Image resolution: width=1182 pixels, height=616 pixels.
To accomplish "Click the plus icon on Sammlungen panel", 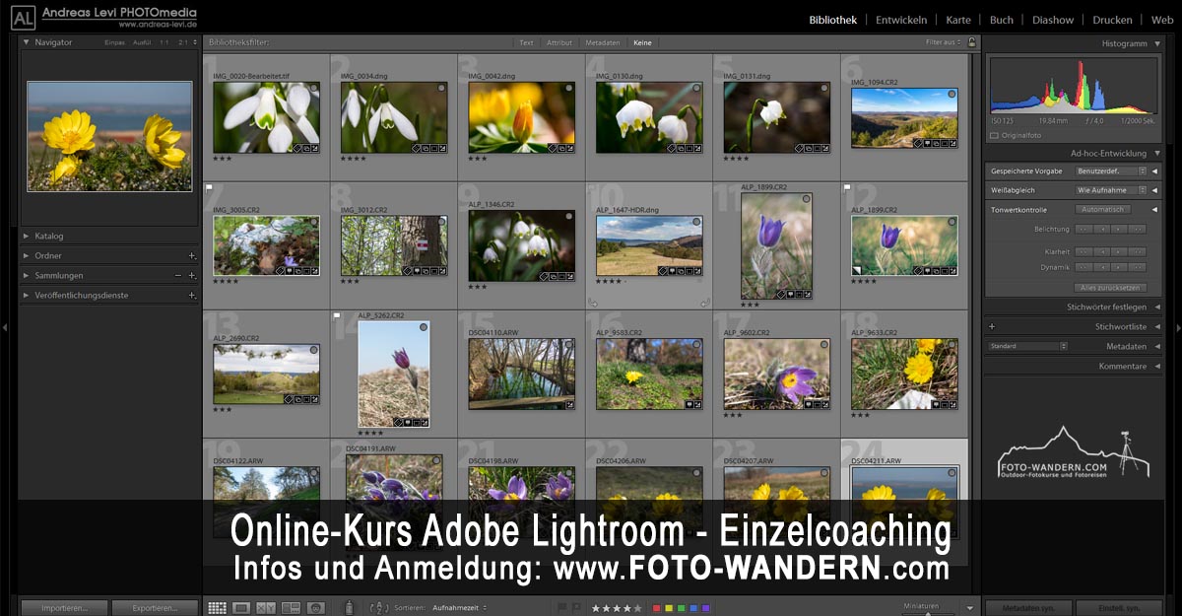I will pyautogui.click(x=192, y=276).
